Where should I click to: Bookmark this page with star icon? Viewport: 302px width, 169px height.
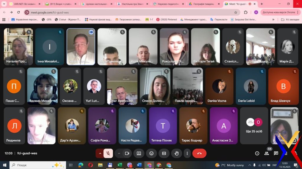pos(236,12)
